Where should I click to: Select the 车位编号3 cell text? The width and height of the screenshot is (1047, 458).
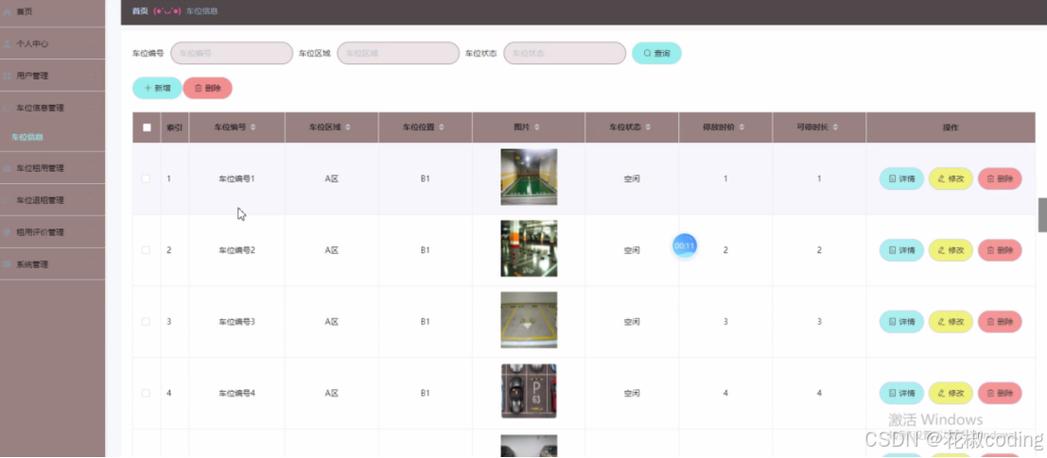coord(237,321)
